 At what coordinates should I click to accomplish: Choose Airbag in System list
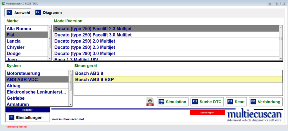point(37,86)
